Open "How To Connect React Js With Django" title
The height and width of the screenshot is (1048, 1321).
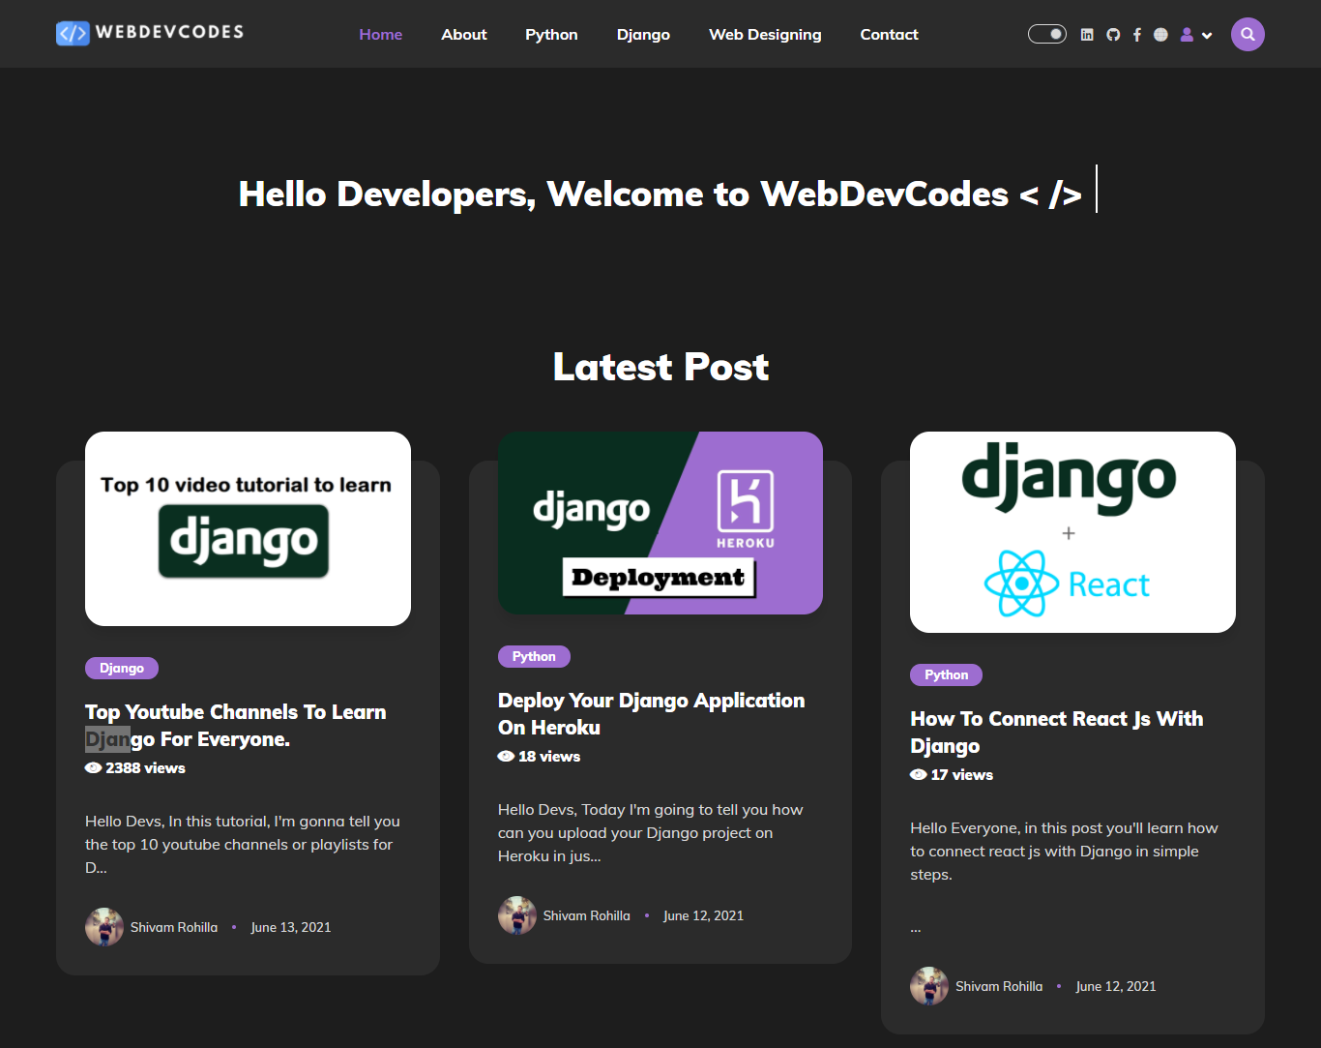(x=1057, y=733)
